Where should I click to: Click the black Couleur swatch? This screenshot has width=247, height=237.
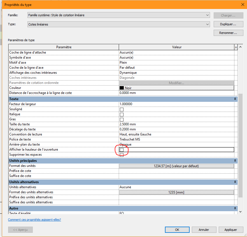(121, 88)
